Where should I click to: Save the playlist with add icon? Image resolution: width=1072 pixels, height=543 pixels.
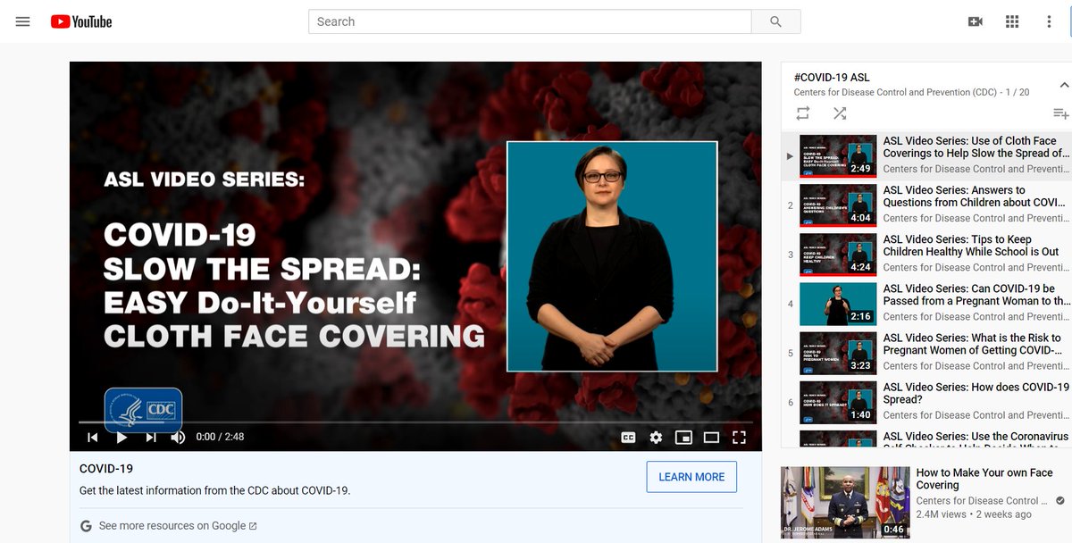(x=1060, y=113)
